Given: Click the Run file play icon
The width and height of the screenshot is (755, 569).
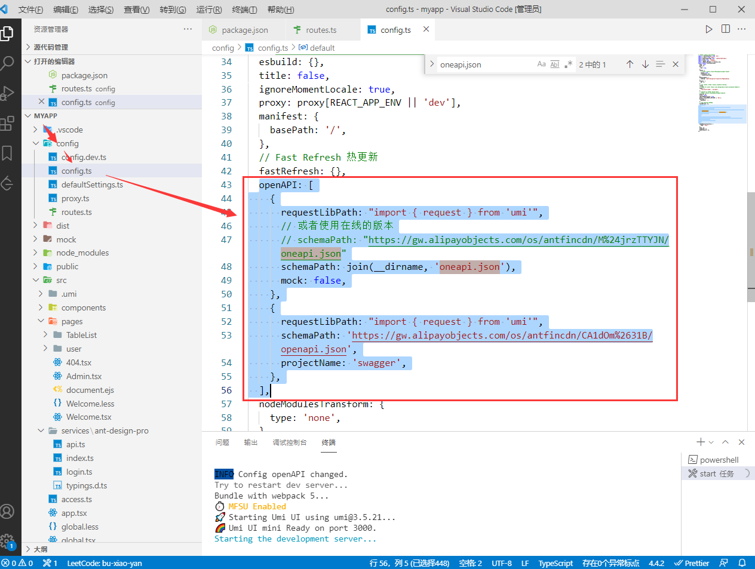Looking at the screenshot, I should (708, 29).
